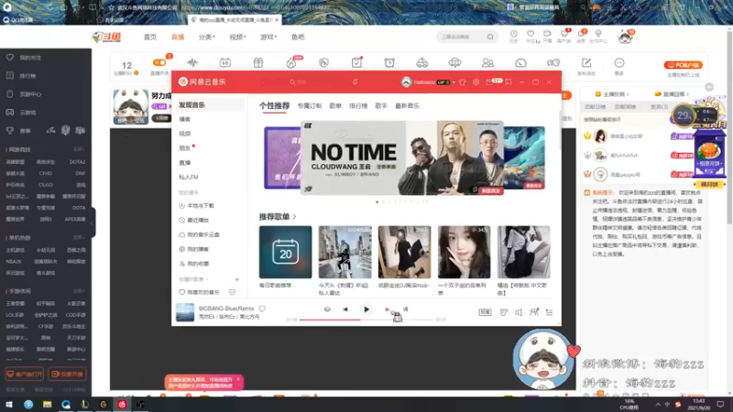
Task: Open the NO TIME banner
Action: click(402, 157)
